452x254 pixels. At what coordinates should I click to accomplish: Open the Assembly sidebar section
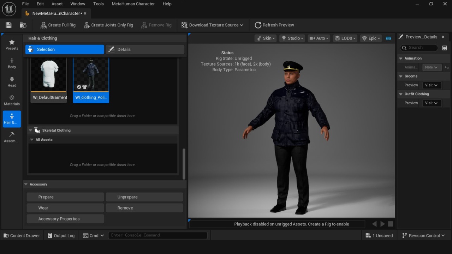(x=12, y=138)
